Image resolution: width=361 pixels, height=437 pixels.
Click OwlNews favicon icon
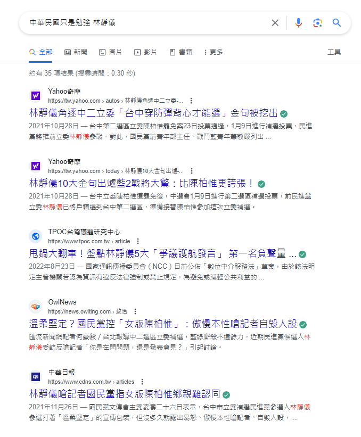36,307
